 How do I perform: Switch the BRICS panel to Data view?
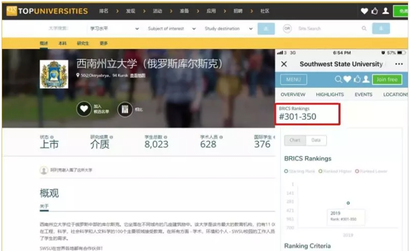[316, 140]
